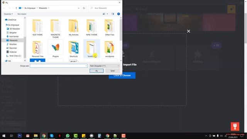Image resolution: width=247 pixels, height=139 pixels.
Task: Toggle the preview pane icon
Action: tap(113, 14)
